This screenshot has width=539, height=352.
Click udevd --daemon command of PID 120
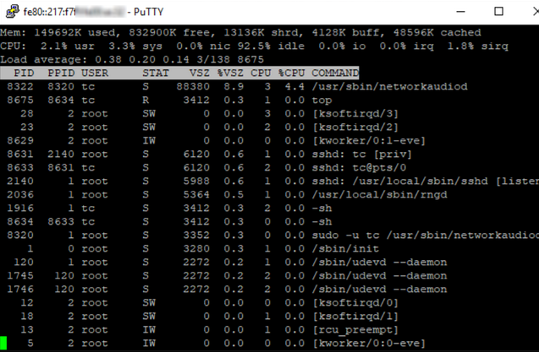pyautogui.click(x=379, y=263)
